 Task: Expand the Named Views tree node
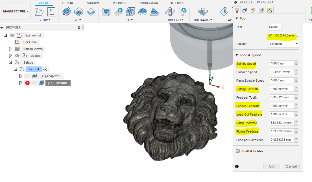[x=10, y=49]
